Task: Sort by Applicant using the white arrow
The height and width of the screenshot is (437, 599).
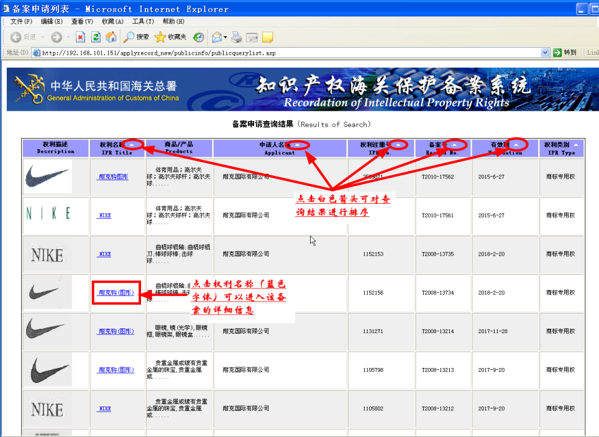Action: tap(297, 145)
